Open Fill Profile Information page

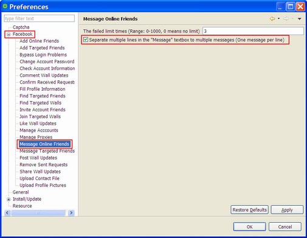[43, 89]
